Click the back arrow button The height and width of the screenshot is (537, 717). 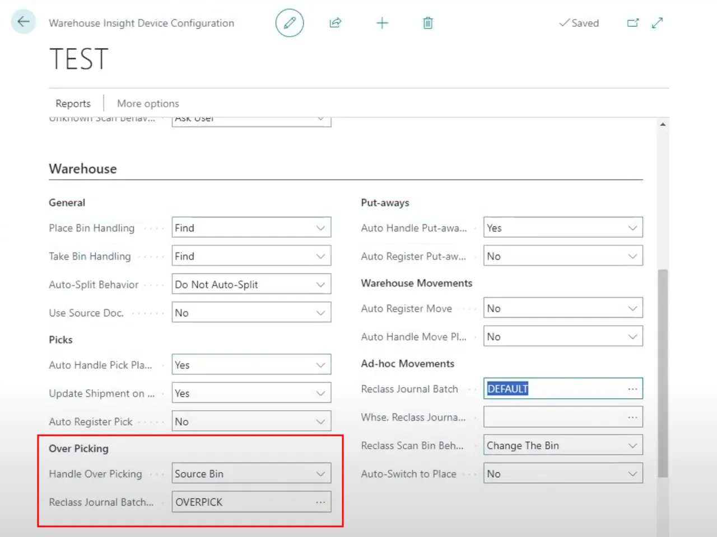(x=24, y=22)
